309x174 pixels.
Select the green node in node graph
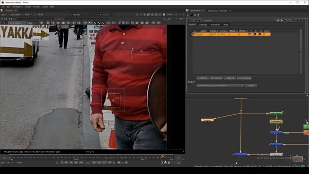(x=276, y=113)
